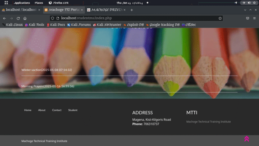Click the shield tracking protection icon
The height and width of the screenshot is (146, 259).
pos(53,18)
